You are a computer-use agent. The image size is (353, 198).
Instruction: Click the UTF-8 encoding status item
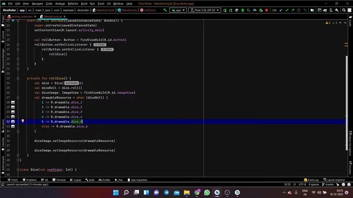pos(302,184)
